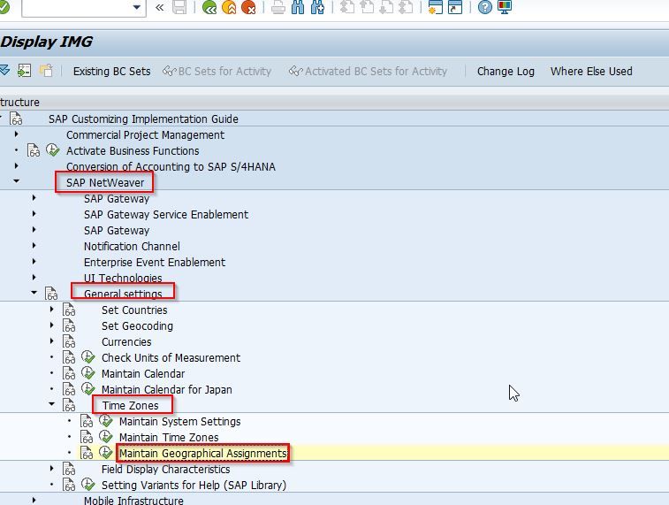The image size is (669, 505).
Task: Select the Maintain Time Zones label
Action: pos(169,438)
